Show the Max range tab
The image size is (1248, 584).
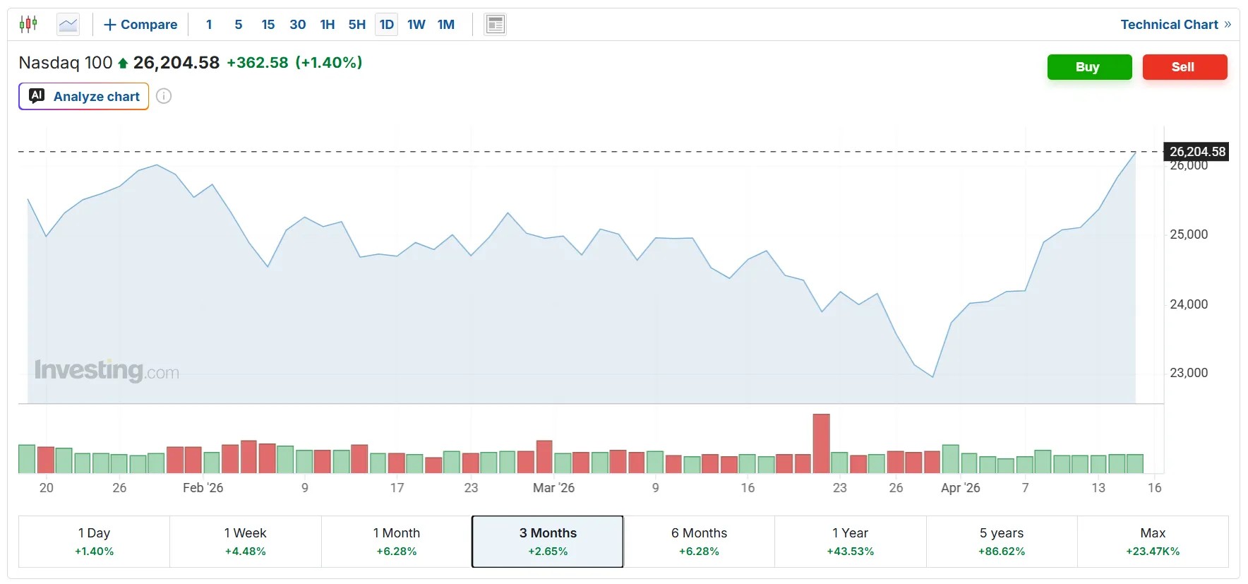coord(1152,542)
